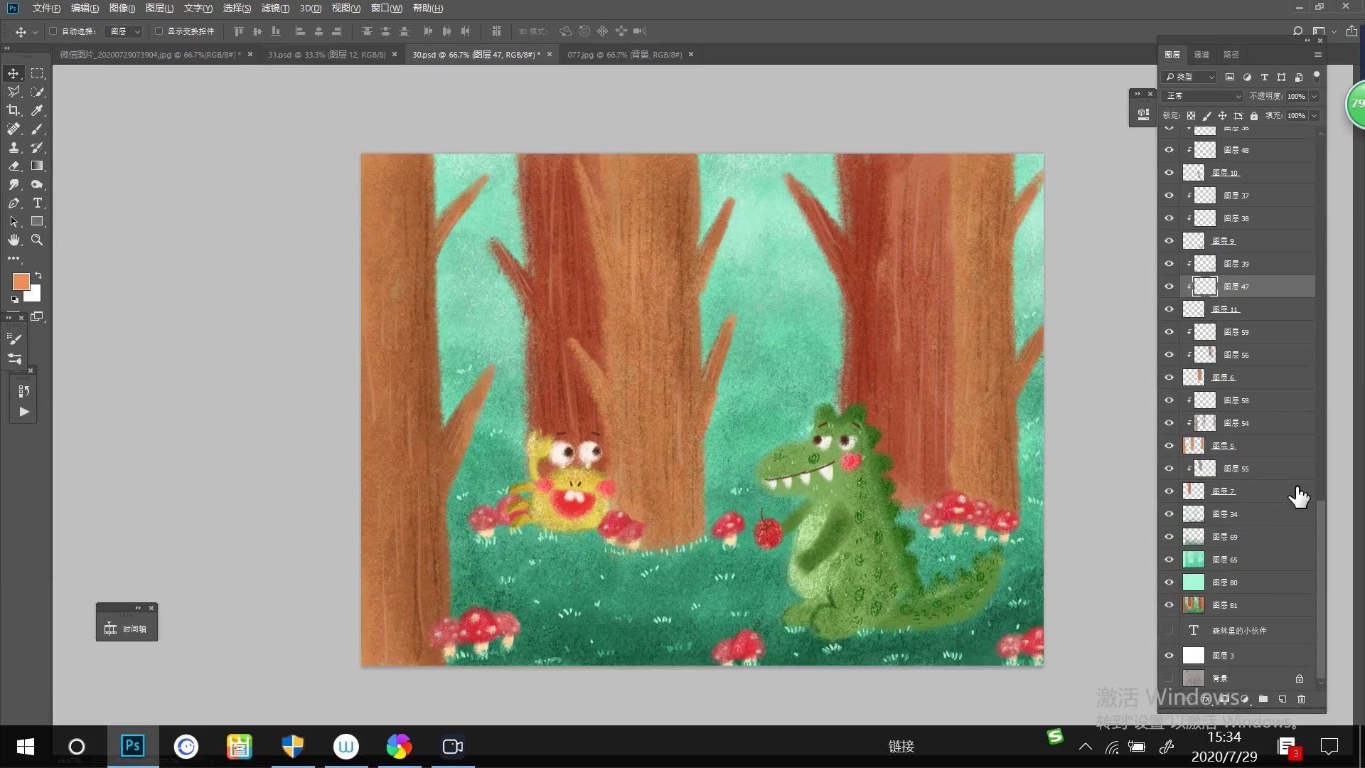1365x768 pixels.
Task: Hide layer 图层 81
Action: (1169, 605)
